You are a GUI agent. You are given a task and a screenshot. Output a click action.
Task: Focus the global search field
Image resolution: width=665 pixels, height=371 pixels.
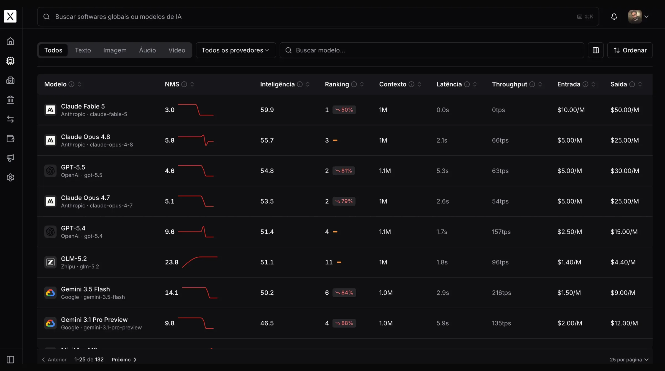[x=318, y=17]
